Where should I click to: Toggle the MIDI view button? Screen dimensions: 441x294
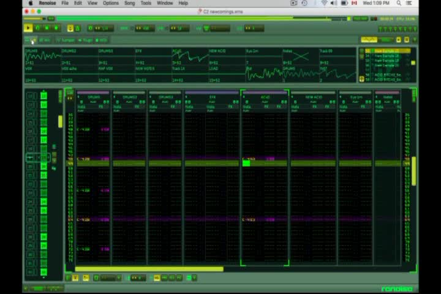point(102,40)
